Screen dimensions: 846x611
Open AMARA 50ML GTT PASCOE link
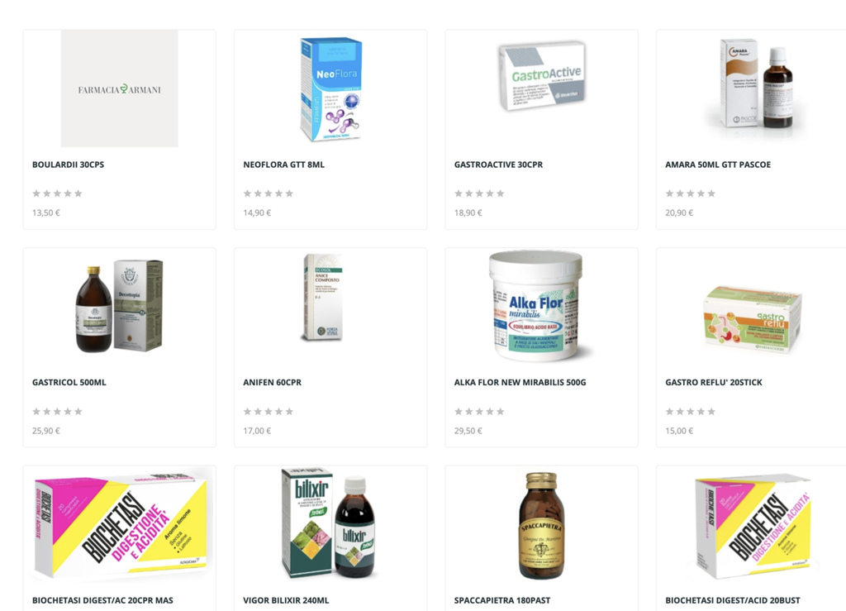(718, 165)
